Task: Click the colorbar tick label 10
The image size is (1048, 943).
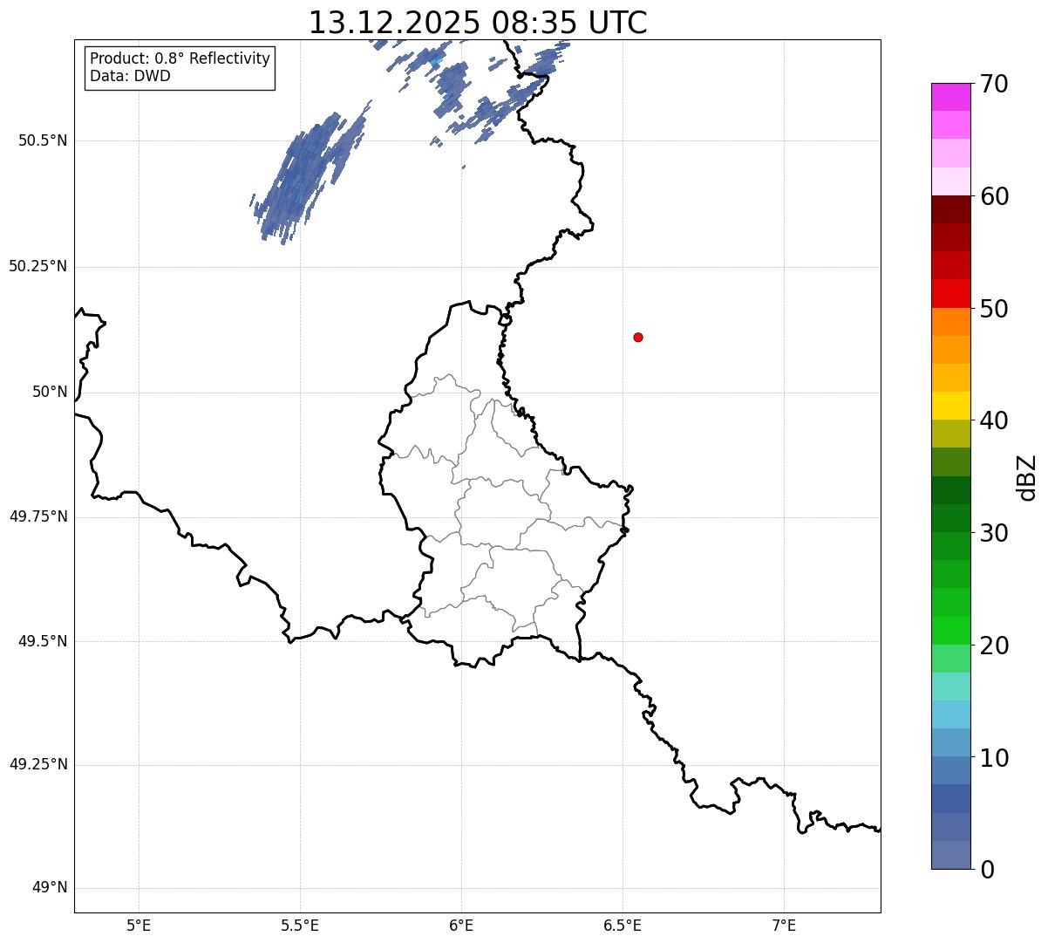Action: click(x=994, y=758)
